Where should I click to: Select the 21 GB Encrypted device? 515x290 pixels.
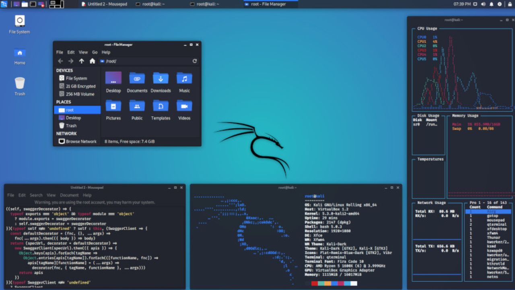pos(77,86)
